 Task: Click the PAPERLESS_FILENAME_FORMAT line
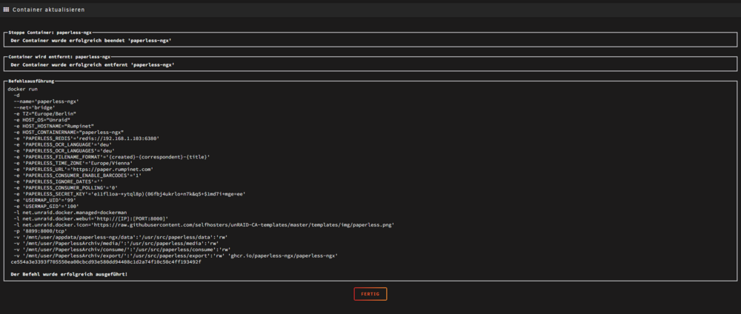112,156
